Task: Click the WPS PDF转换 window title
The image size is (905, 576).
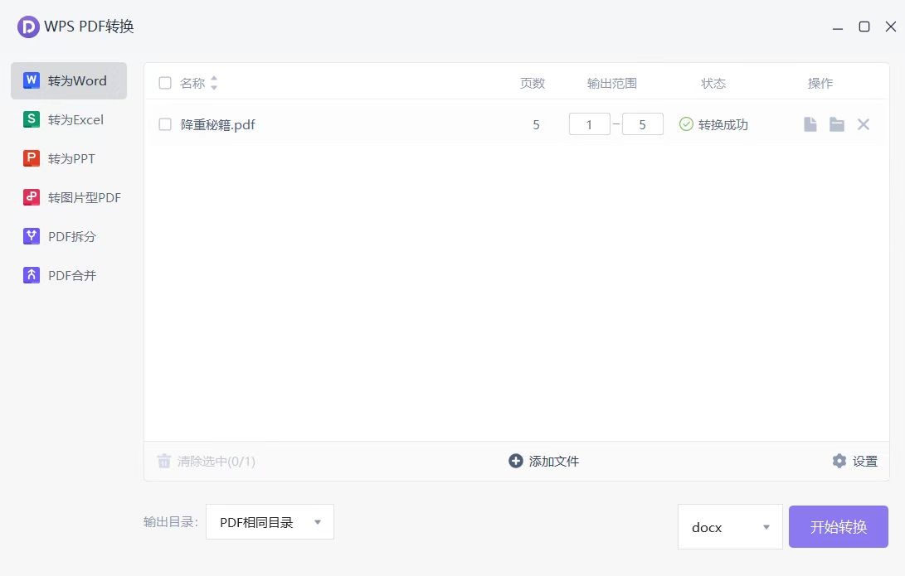Action: click(x=89, y=27)
